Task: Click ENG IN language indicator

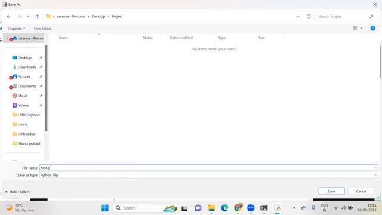Action: [x=325, y=208]
